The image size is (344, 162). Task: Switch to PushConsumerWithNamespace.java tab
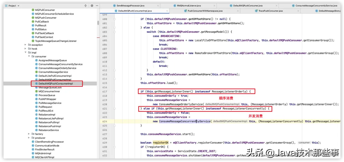tap(205, 11)
